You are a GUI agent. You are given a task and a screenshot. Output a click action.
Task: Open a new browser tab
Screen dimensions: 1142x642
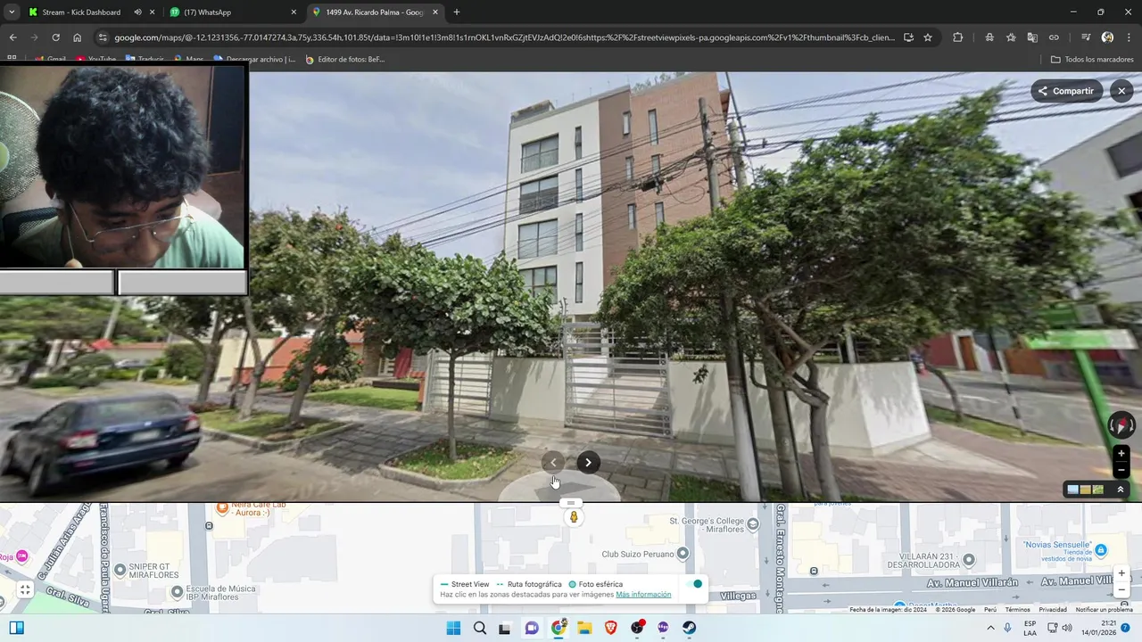457,12
